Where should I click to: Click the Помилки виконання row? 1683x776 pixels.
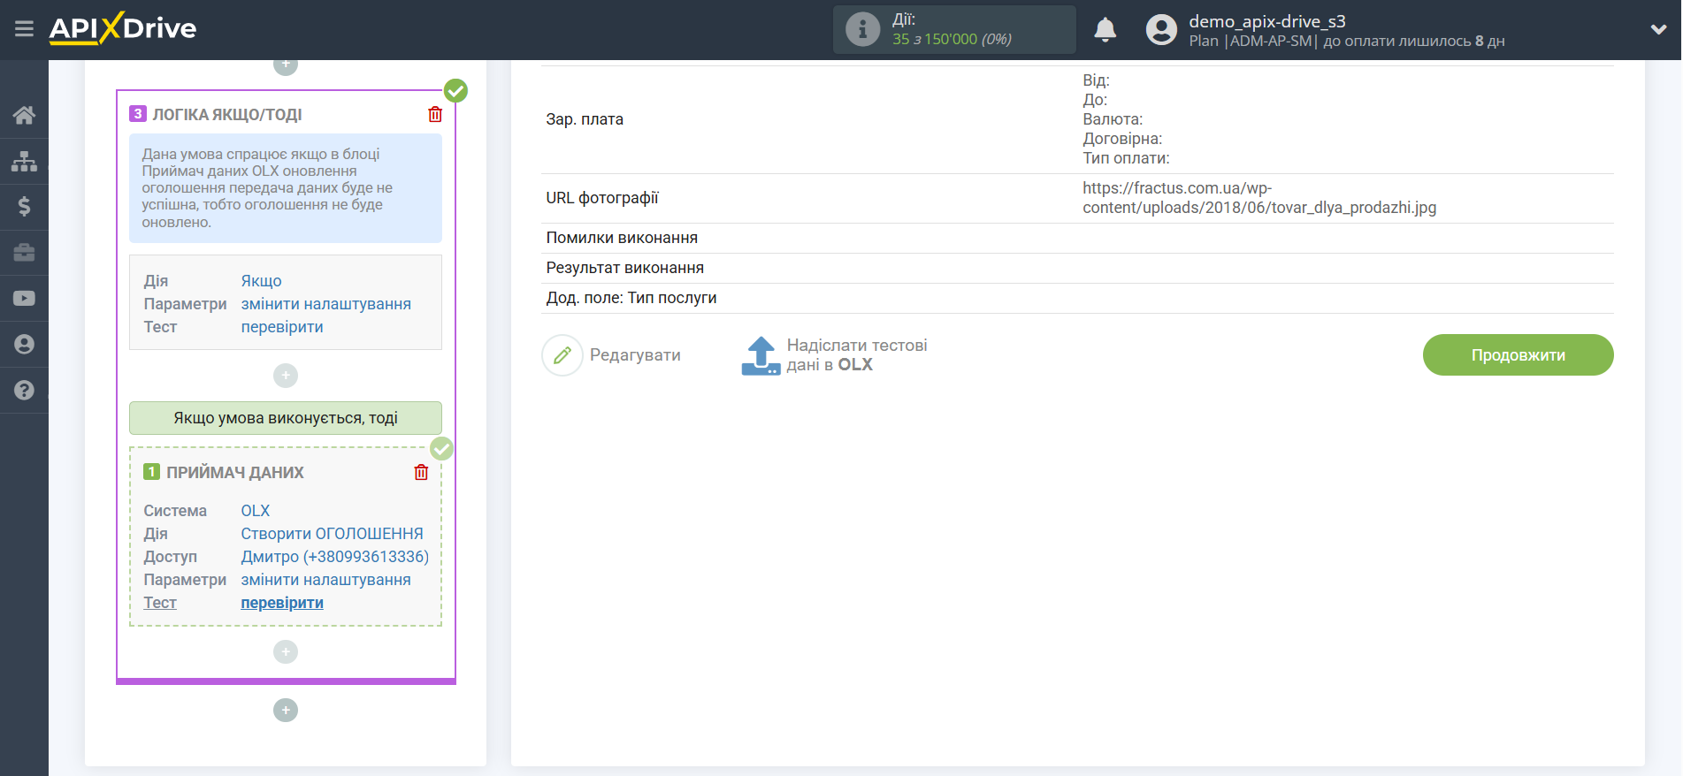click(x=1077, y=238)
